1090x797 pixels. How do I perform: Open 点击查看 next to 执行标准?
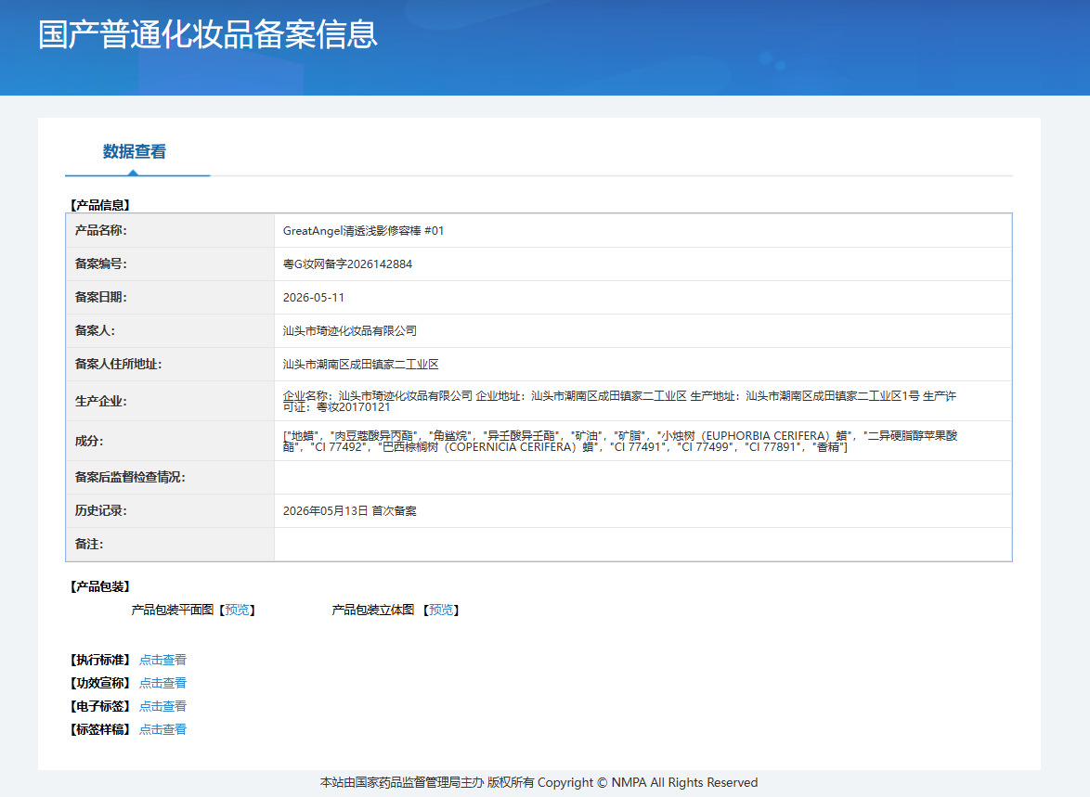(162, 660)
